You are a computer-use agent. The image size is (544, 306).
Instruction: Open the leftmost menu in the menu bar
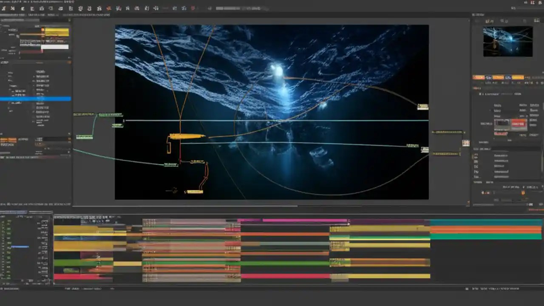[3, 2]
